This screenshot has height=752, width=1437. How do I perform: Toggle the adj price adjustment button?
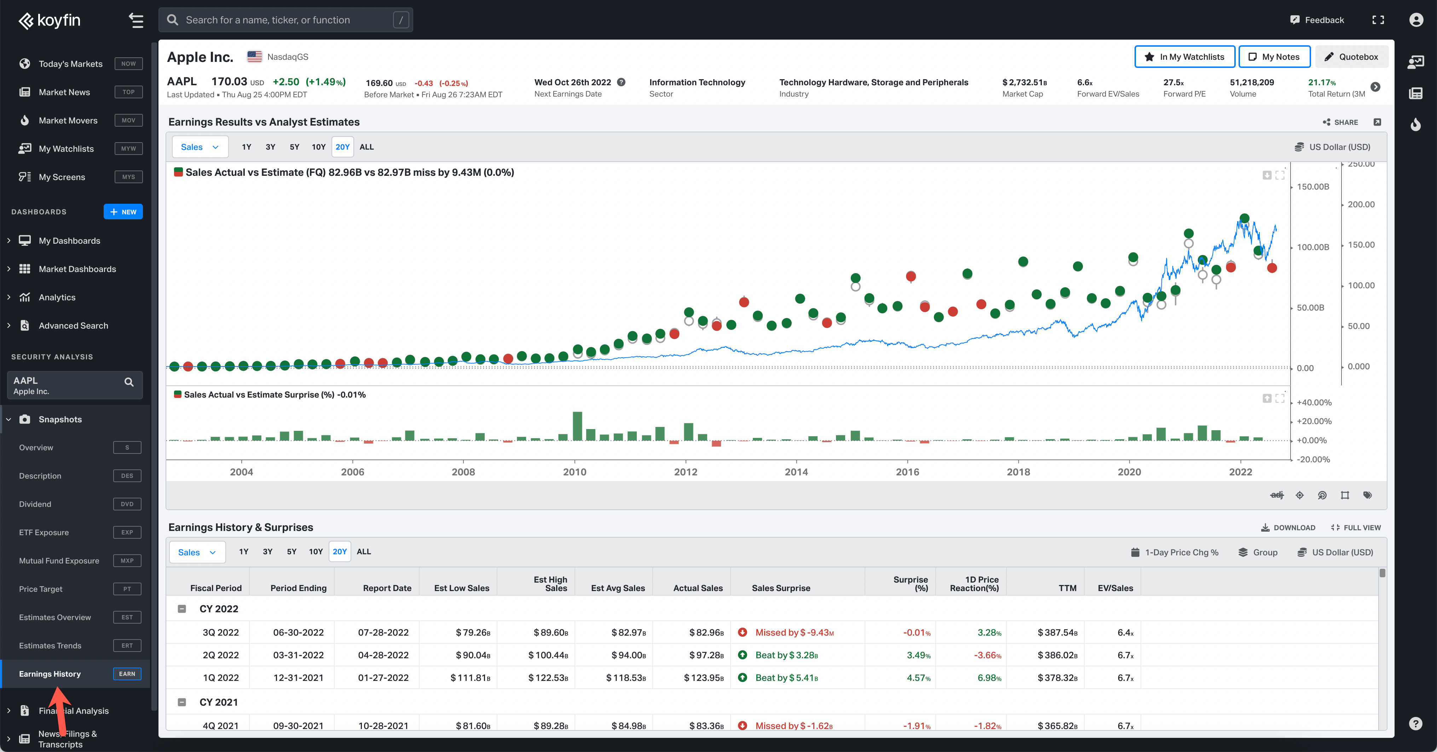point(1277,496)
